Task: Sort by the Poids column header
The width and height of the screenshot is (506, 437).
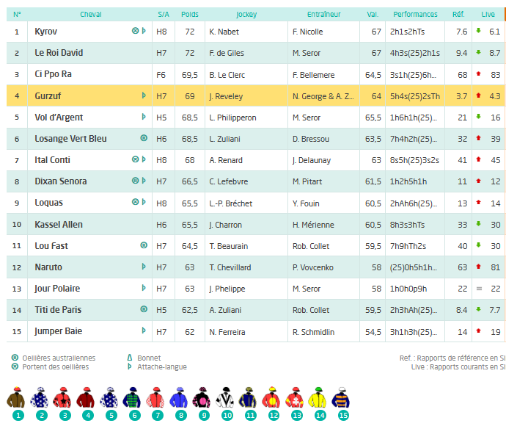Action: [190, 14]
